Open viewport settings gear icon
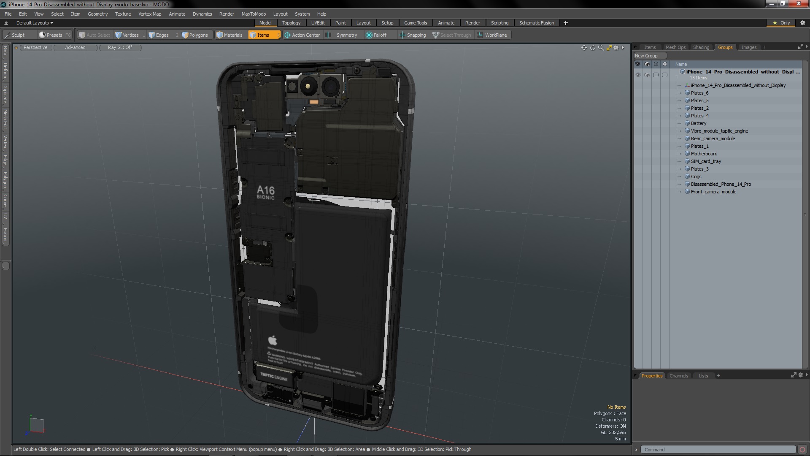The height and width of the screenshot is (456, 810). (x=616, y=48)
